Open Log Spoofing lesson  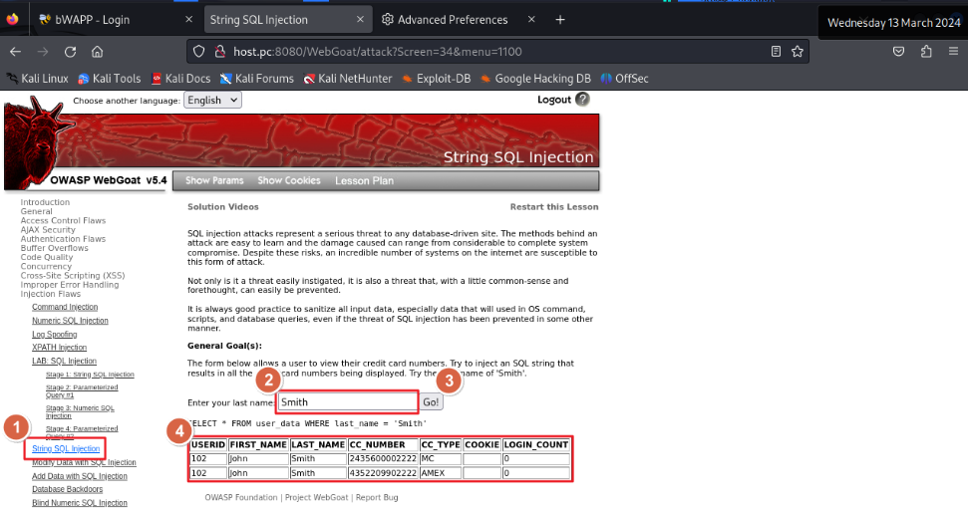[54, 334]
